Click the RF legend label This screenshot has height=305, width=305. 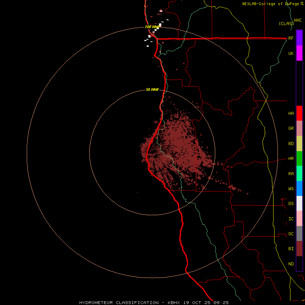291,38
